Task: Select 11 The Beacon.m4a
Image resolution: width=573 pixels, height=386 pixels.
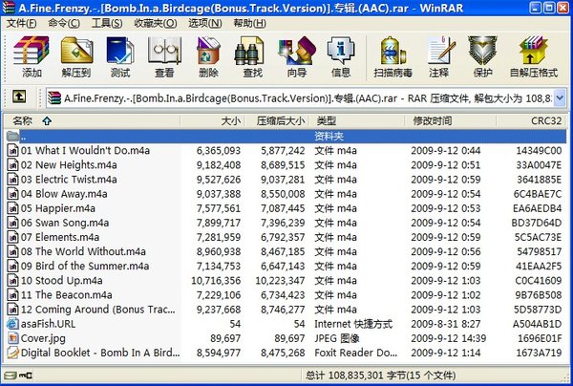Action: 66,295
